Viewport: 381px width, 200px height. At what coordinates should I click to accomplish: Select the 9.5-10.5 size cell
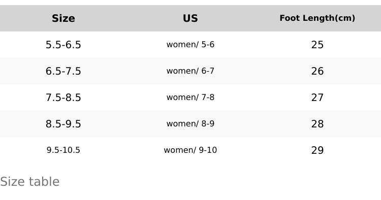click(x=63, y=150)
